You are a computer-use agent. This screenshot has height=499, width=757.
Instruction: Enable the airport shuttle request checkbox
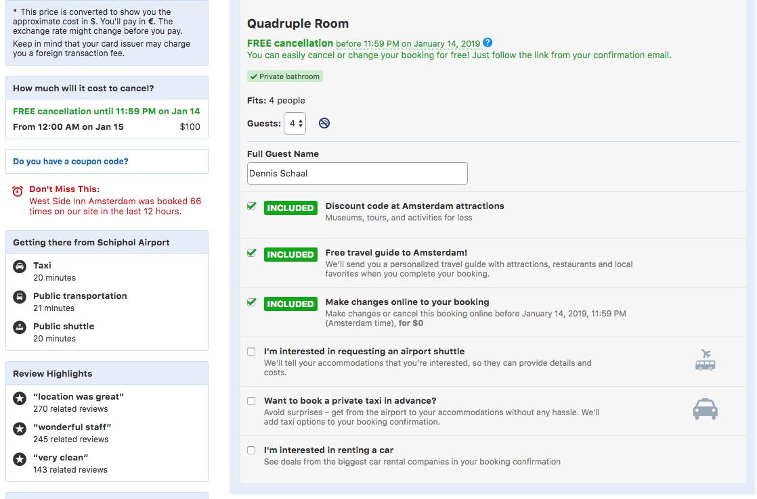pos(251,352)
